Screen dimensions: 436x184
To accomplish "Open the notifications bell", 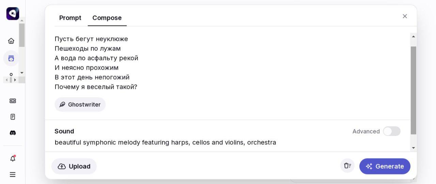I will (13, 158).
